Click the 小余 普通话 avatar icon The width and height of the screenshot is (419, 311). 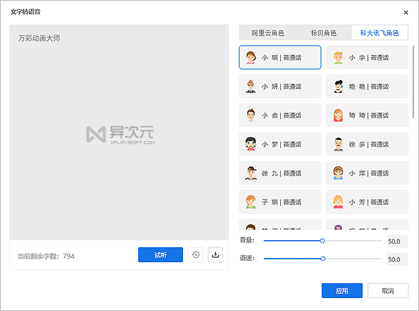click(x=251, y=115)
